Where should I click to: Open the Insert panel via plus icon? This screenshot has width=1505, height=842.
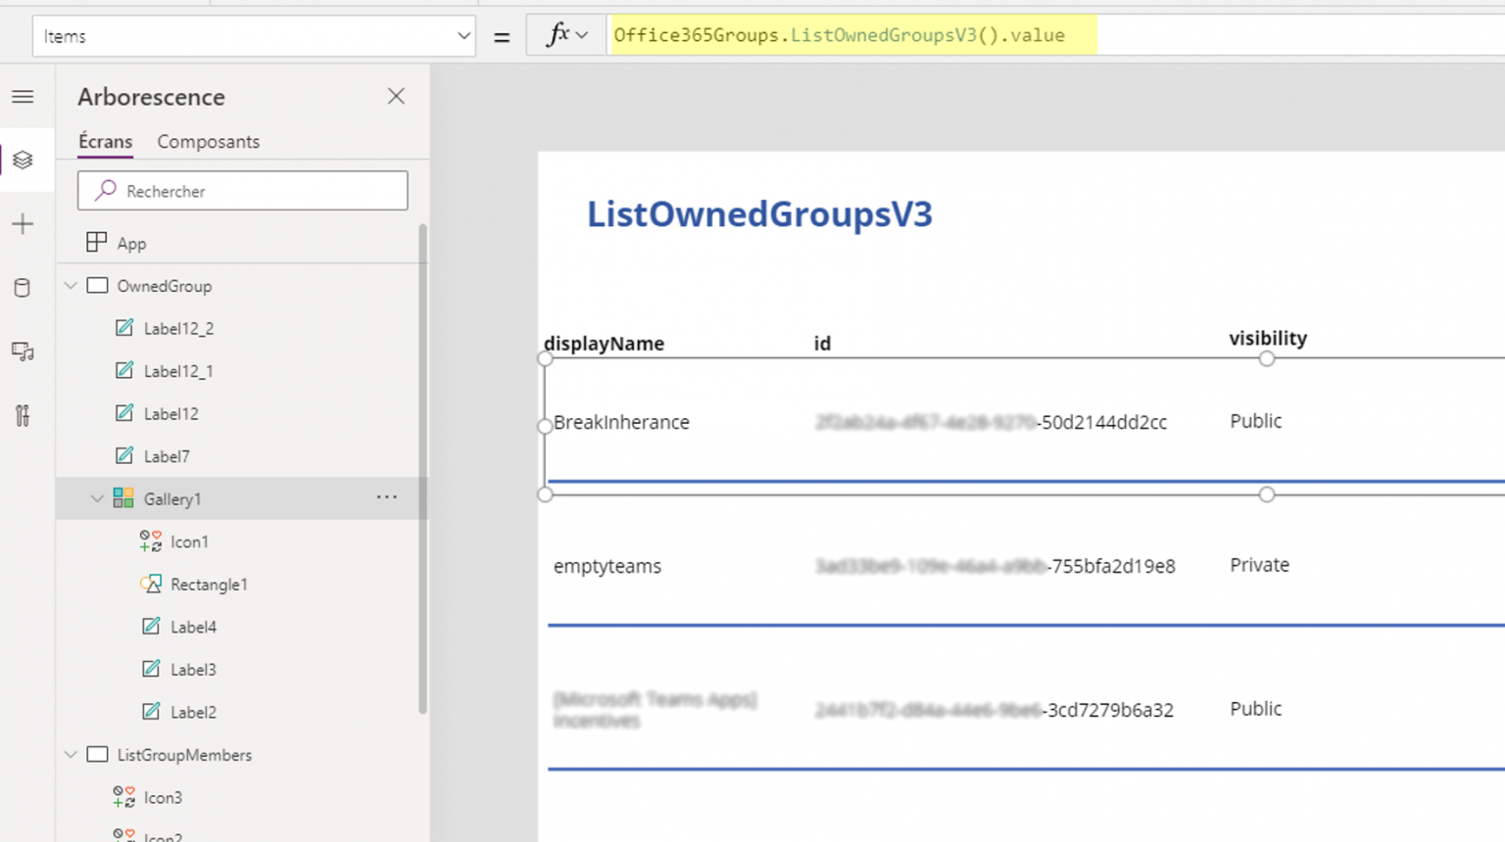(23, 223)
